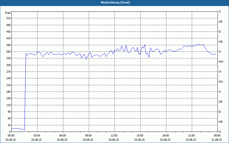The image size is (229, 143).
Task: Click the '20.08.25' date under 21:00
Action: click(191, 140)
